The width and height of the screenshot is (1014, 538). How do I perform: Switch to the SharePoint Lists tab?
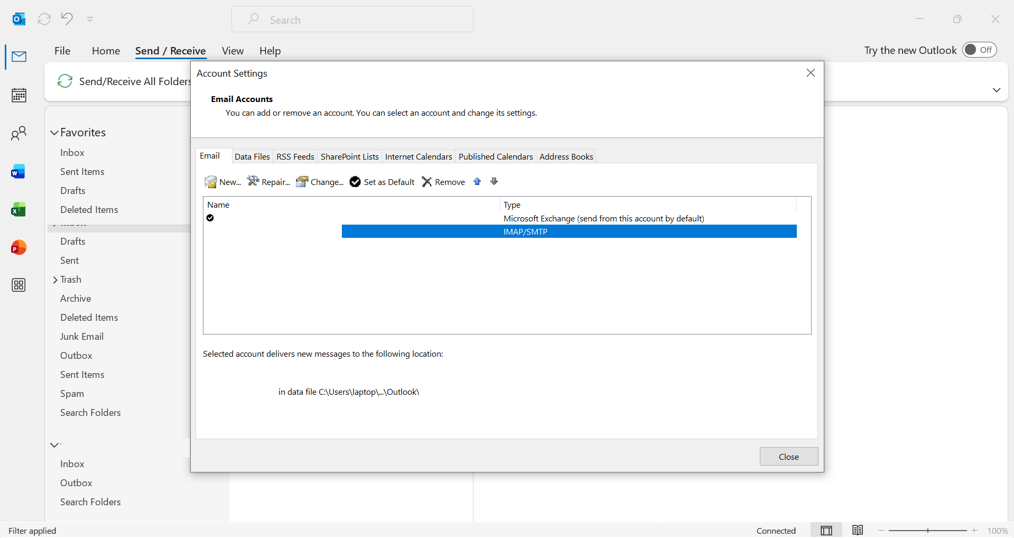[x=349, y=157]
